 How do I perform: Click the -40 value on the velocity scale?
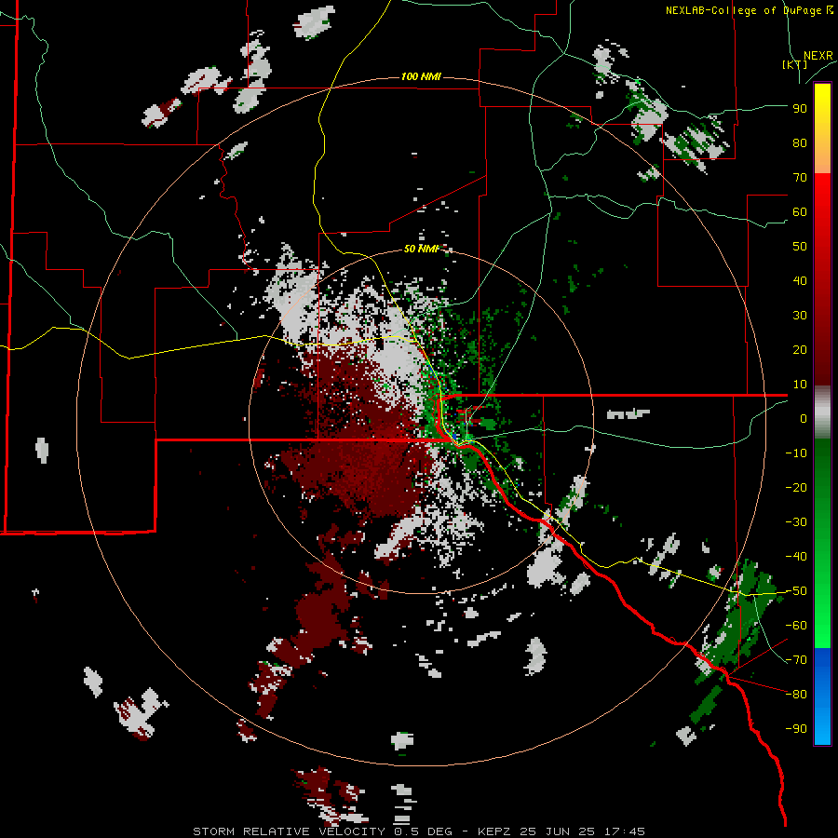point(796,557)
